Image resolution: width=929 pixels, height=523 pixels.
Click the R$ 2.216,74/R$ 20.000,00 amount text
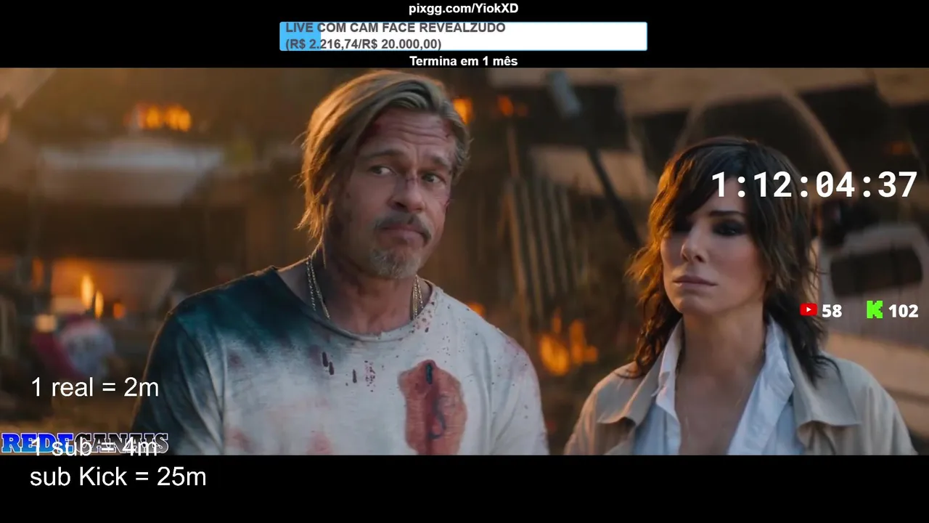tap(364, 44)
